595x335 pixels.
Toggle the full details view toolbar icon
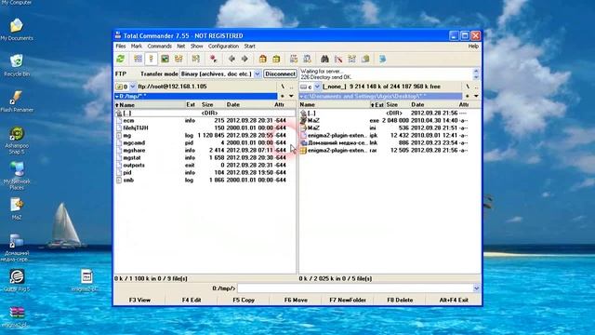coord(151,59)
